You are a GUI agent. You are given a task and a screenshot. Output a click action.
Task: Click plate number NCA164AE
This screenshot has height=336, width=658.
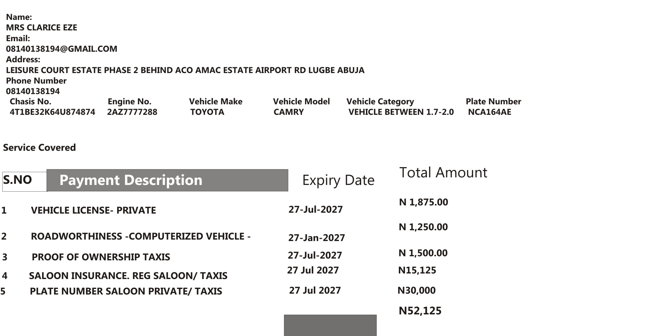pos(490,112)
